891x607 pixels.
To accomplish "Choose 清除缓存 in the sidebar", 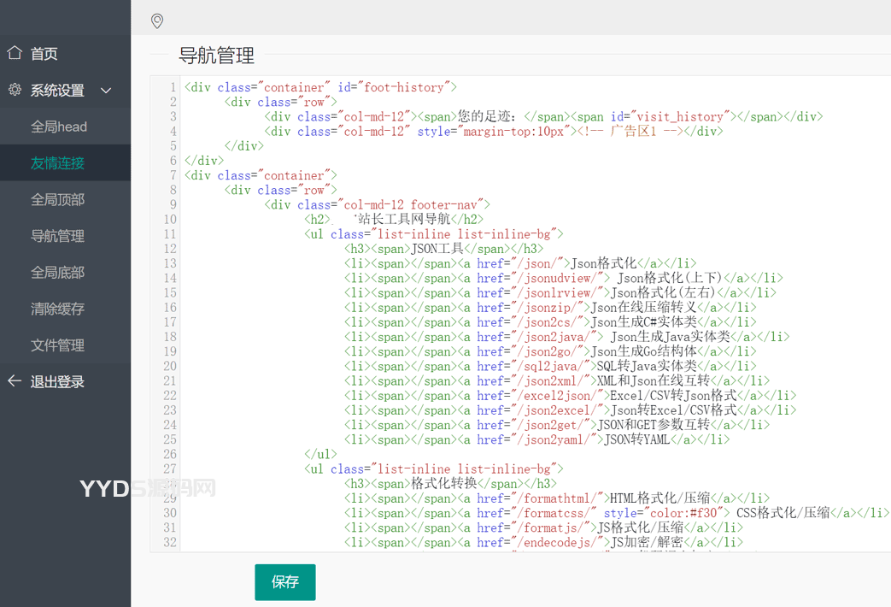I will coord(58,309).
